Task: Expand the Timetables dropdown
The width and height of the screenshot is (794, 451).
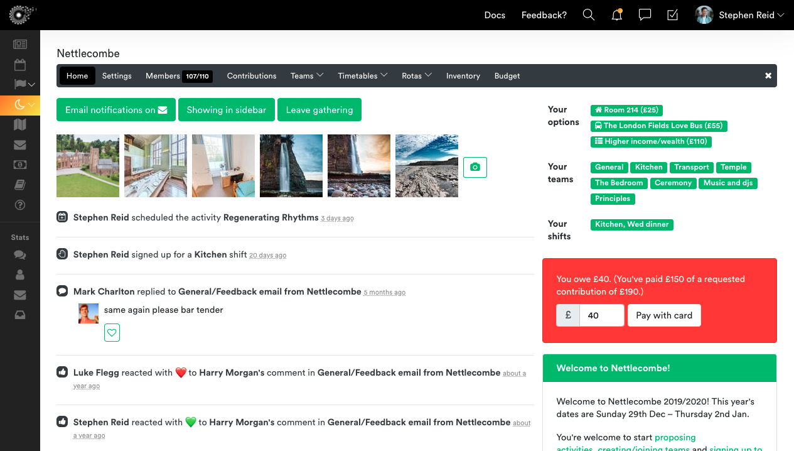Action: click(362, 76)
